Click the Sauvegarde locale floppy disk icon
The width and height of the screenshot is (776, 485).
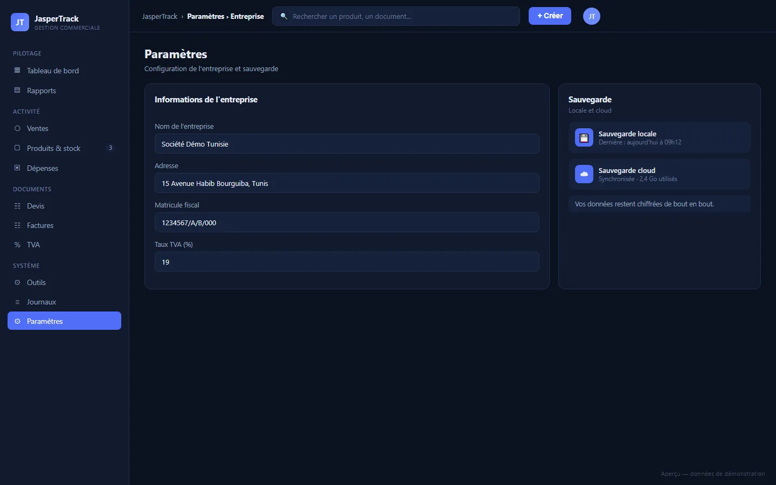tap(584, 137)
